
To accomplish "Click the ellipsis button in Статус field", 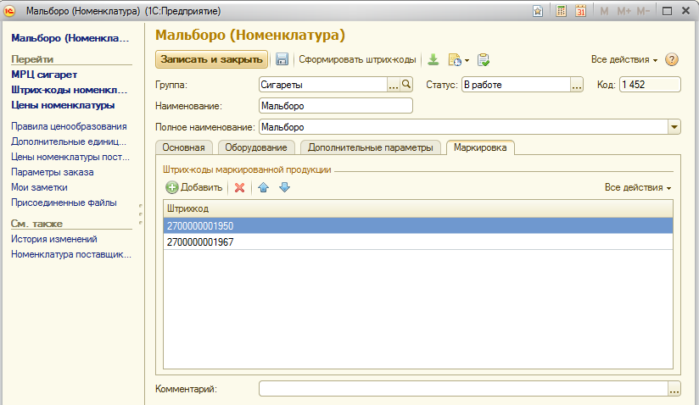I will 577,85.
